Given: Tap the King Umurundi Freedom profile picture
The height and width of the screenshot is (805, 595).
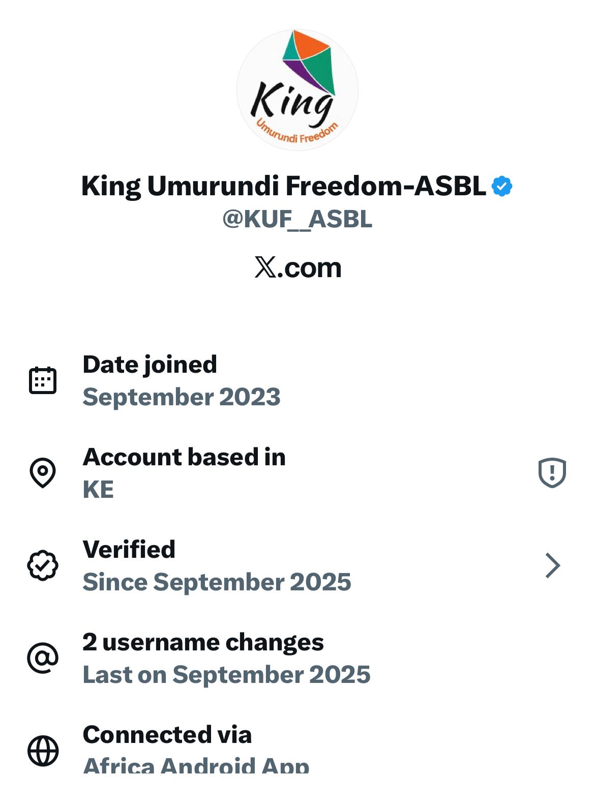Looking at the screenshot, I should 297,90.
